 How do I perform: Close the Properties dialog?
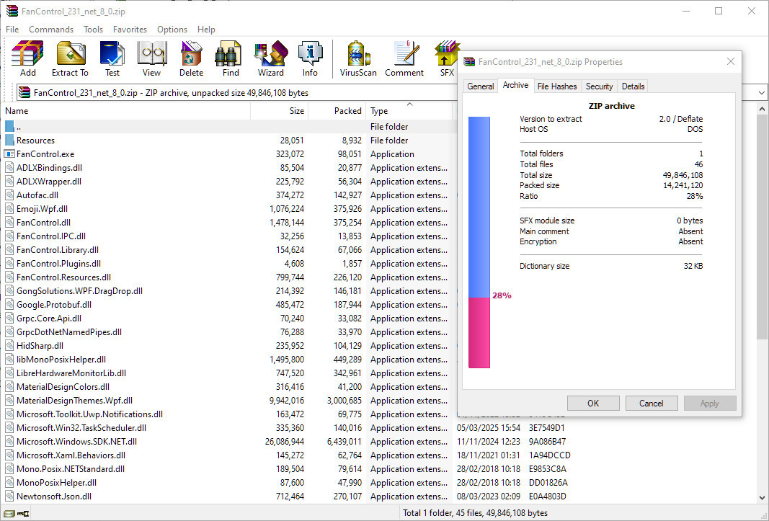click(x=731, y=61)
